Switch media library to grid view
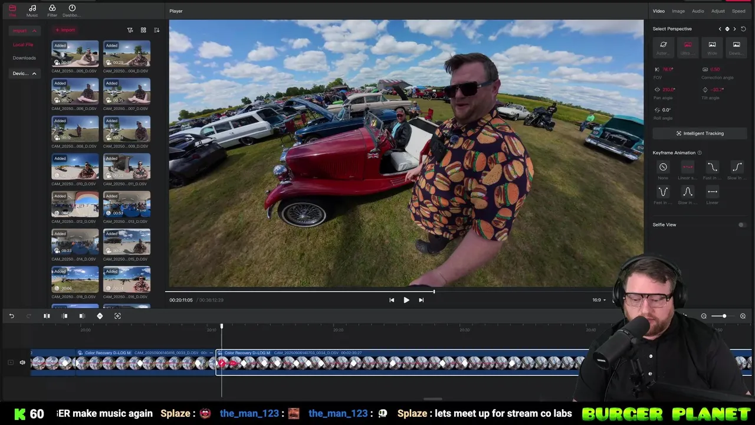755x425 pixels. (x=143, y=30)
